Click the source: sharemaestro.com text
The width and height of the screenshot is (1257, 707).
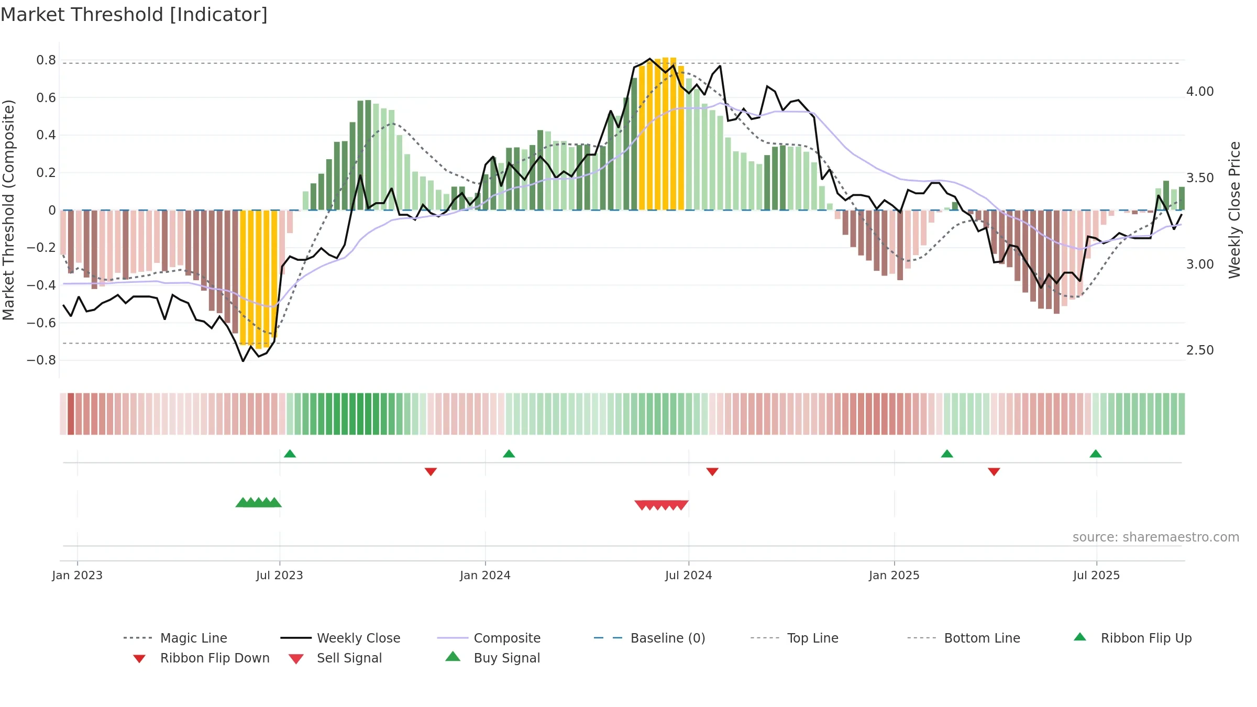click(x=1156, y=537)
